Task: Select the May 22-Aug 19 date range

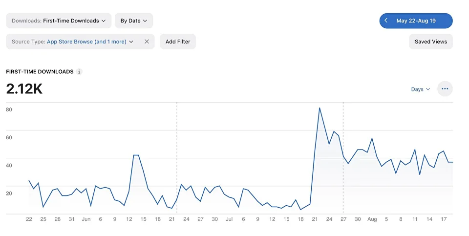Action: pos(416,21)
